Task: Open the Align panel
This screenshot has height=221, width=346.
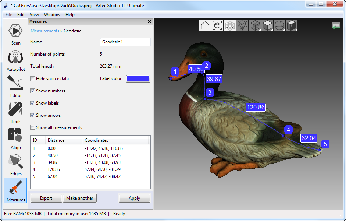Action: coord(16,139)
